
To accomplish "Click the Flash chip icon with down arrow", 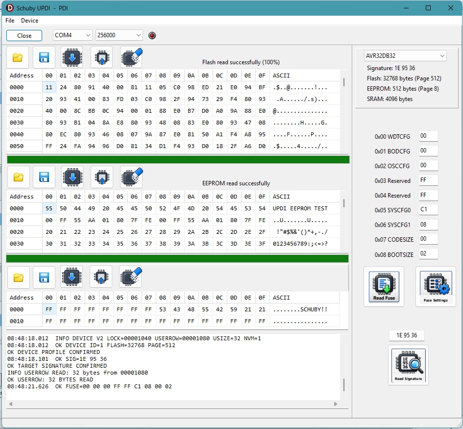I will 72,57.
